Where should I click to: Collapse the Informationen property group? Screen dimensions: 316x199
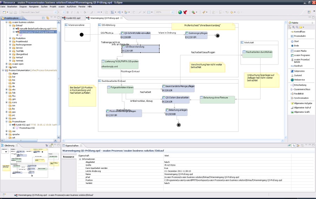[80, 159]
